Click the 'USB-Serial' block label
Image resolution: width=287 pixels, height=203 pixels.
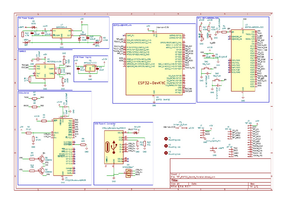(24, 93)
